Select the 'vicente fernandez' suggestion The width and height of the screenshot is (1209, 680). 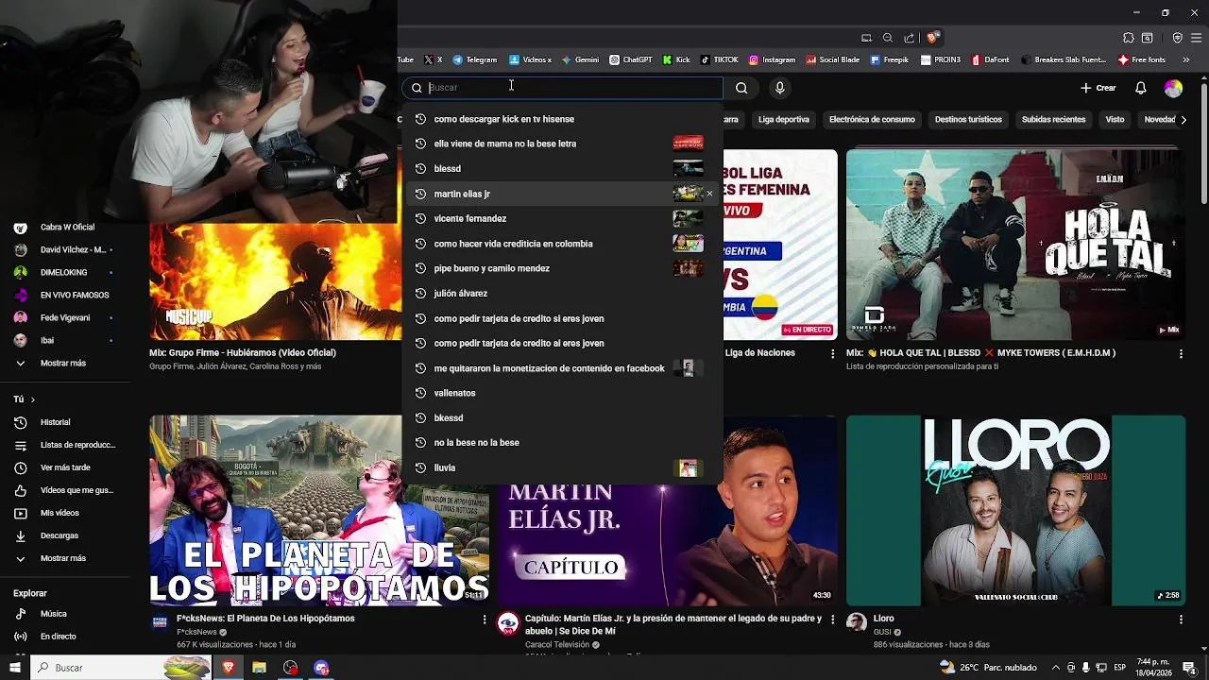pyautogui.click(x=563, y=218)
